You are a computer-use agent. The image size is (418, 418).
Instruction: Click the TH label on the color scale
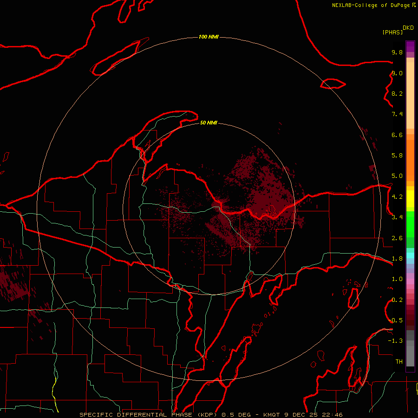399,362
